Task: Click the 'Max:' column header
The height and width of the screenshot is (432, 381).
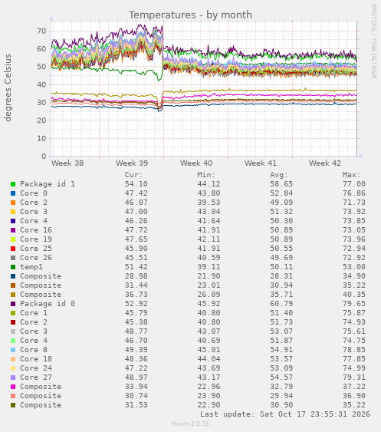Action: click(352, 175)
